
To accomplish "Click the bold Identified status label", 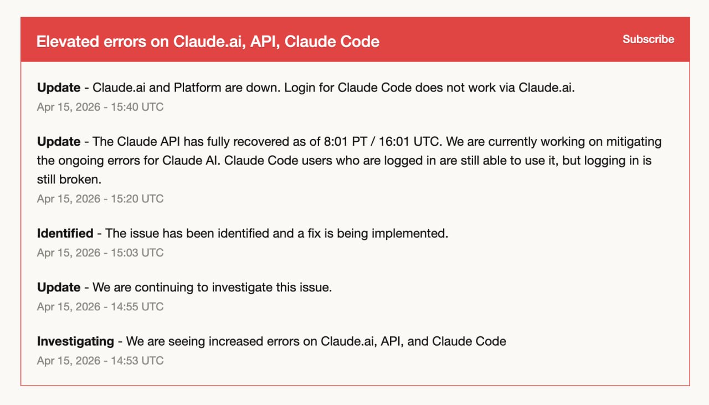I will (x=65, y=233).
